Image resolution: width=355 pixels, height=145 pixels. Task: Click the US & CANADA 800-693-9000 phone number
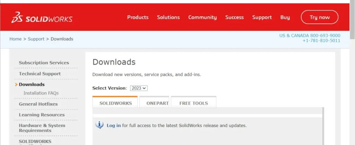pyautogui.click(x=310, y=36)
